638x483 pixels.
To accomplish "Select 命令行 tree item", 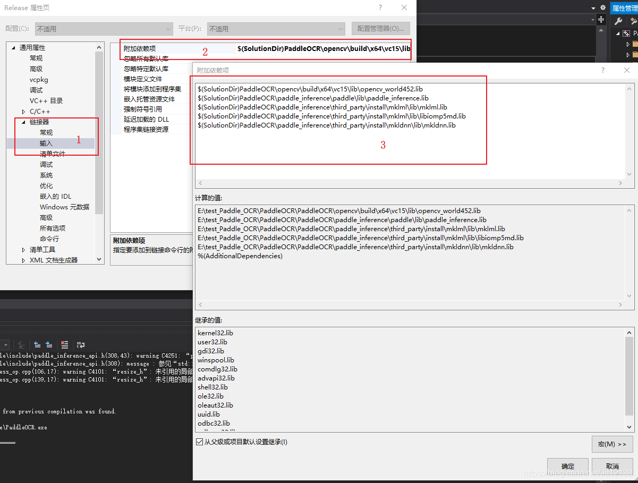I will (x=49, y=239).
